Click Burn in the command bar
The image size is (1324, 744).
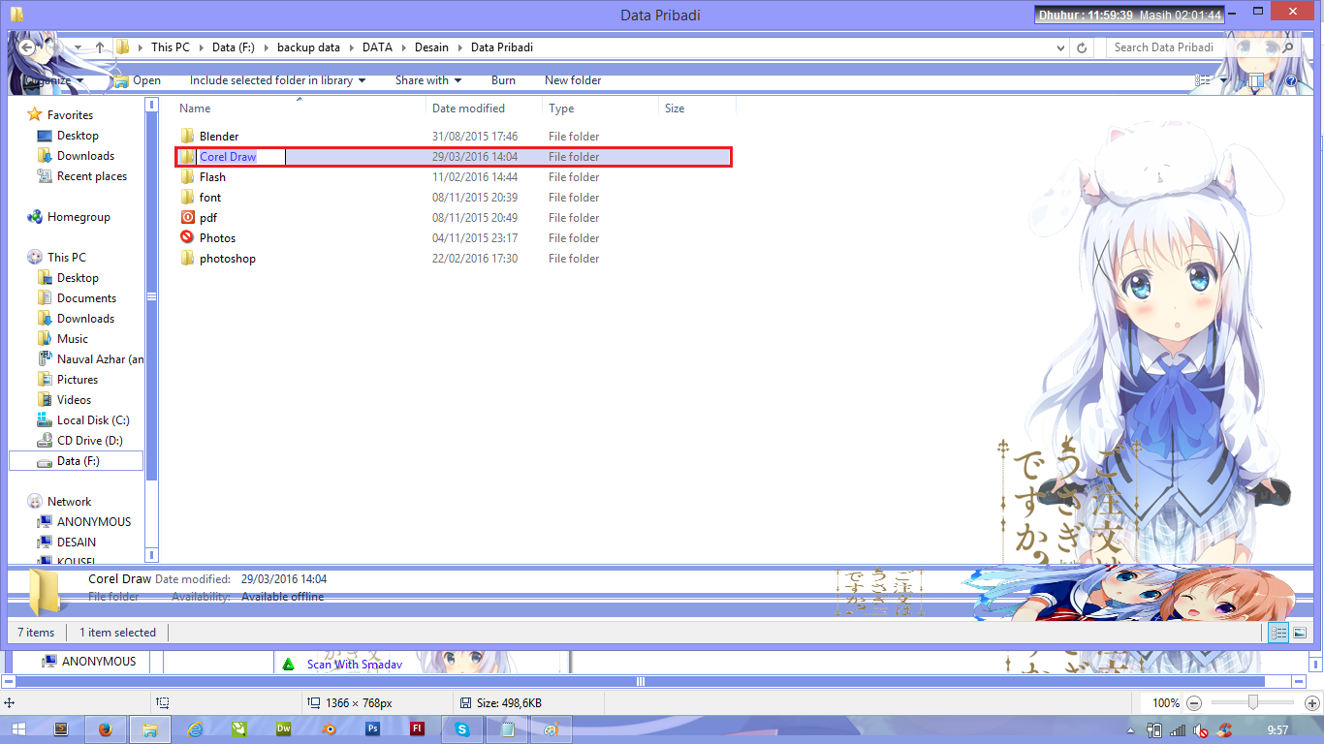pos(503,80)
